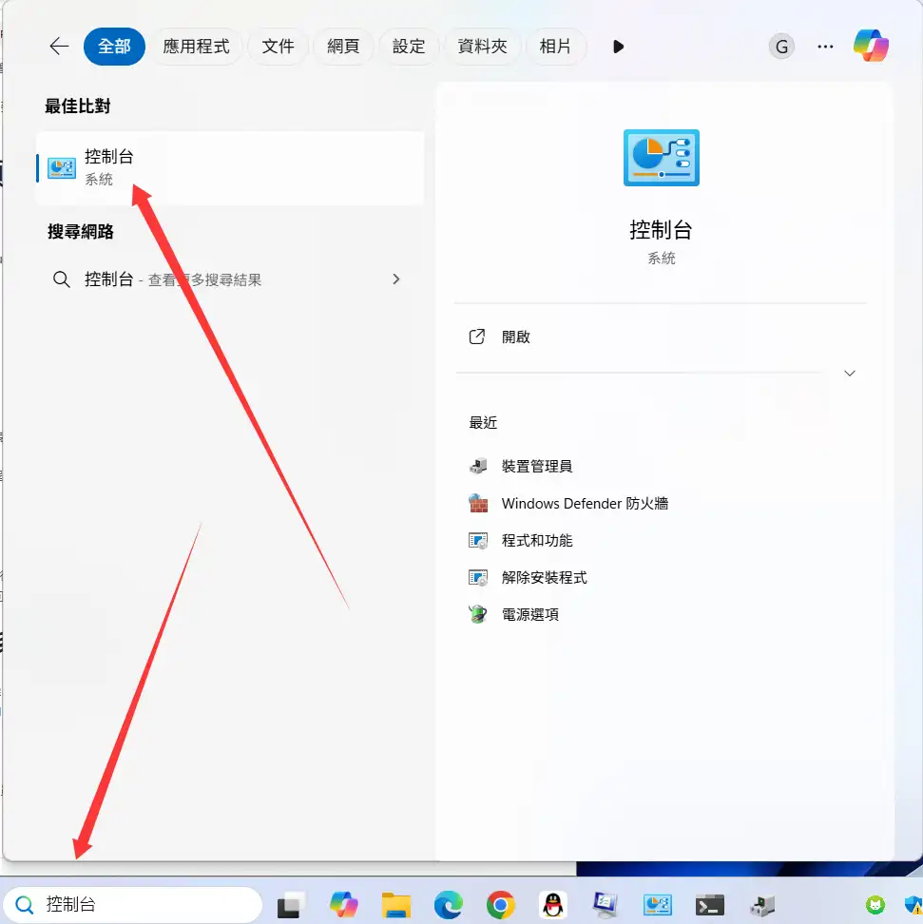The height and width of the screenshot is (924, 923).
Task: Click the G user account avatar
Action: tap(781, 47)
